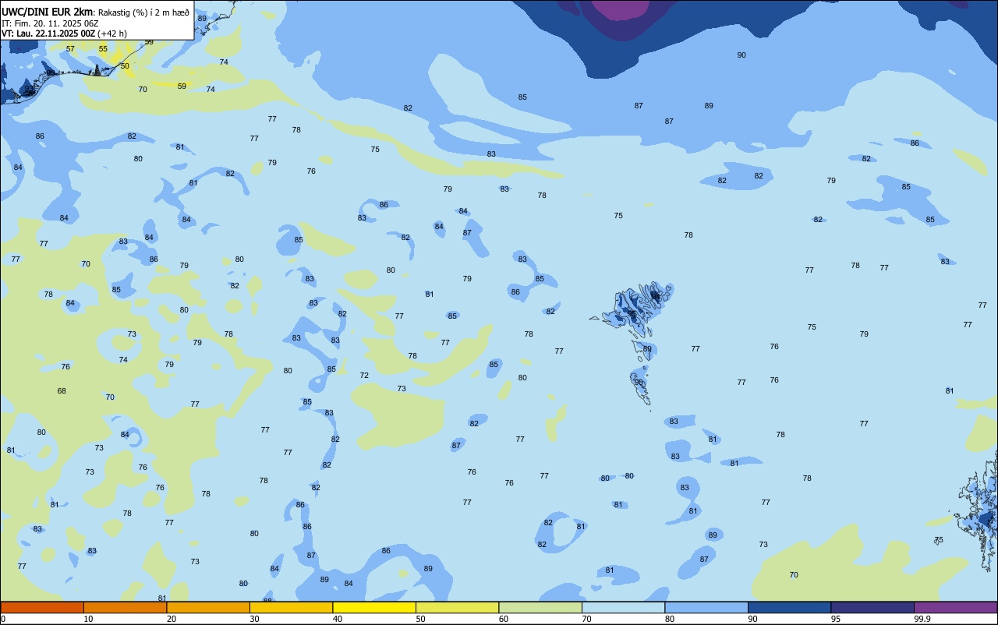Click the 'UWC/DINI EUR 2km' title text
This screenshot has width=998, height=625.
pyautogui.click(x=47, y=11)
